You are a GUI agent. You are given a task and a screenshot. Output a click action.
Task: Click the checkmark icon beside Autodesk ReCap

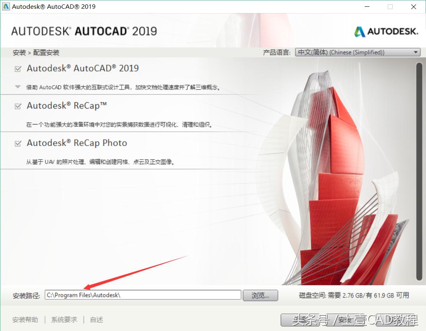point(18,105)
